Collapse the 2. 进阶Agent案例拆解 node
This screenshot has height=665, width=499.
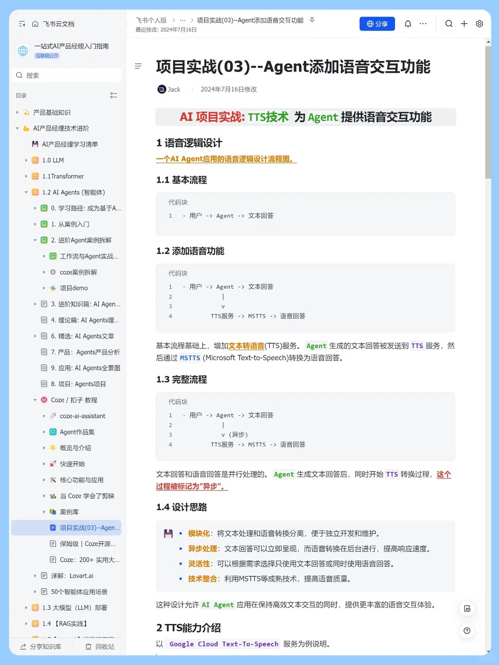[35, 240]
